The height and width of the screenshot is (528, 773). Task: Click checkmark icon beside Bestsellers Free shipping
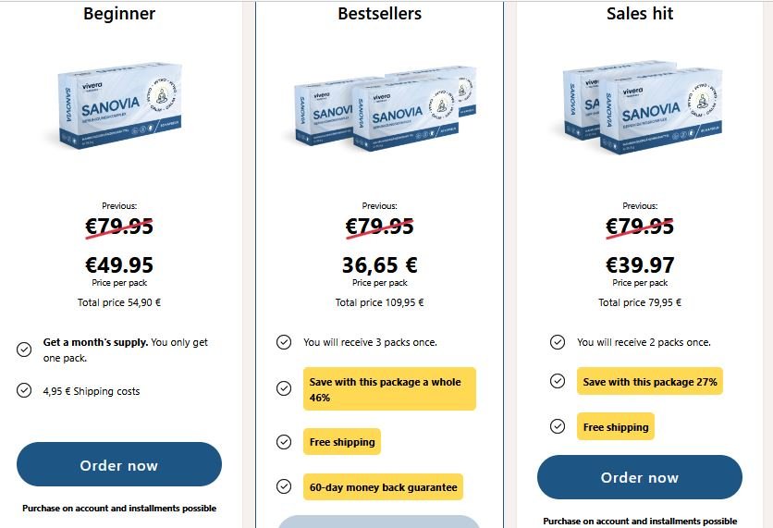(x=284, y=442)
